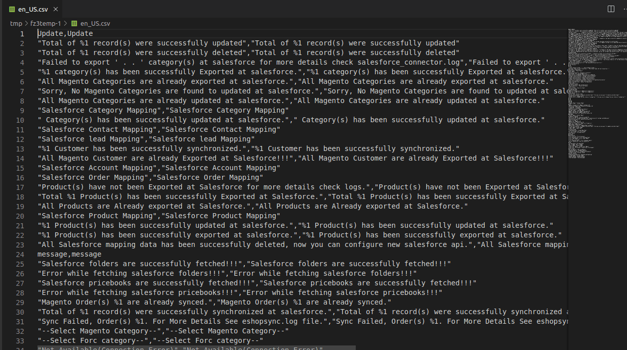
Task: Click the "Salesforce Order Mapping" line
Action: click(150, 178)
